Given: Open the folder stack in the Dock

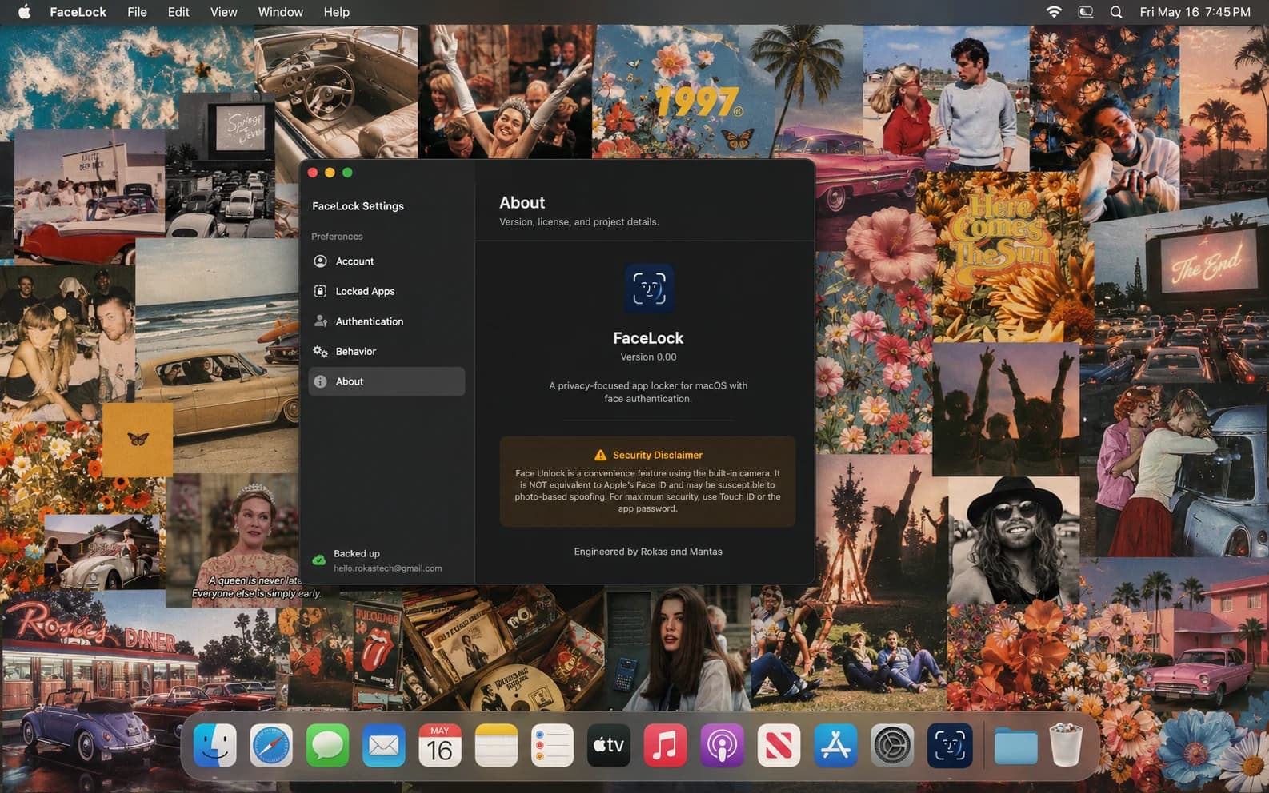Looking at the screenshot, I should 1015,747.
